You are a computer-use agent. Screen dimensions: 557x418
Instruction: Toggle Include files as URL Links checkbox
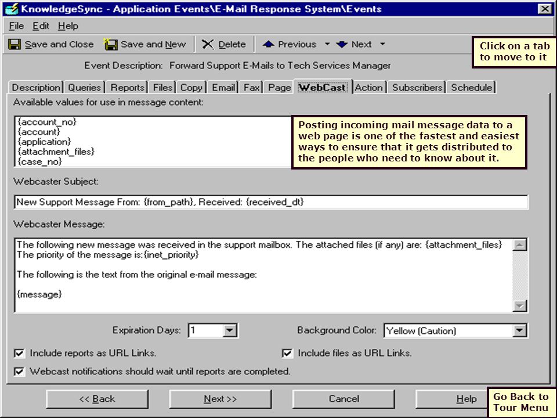click(x=287, y=353)
